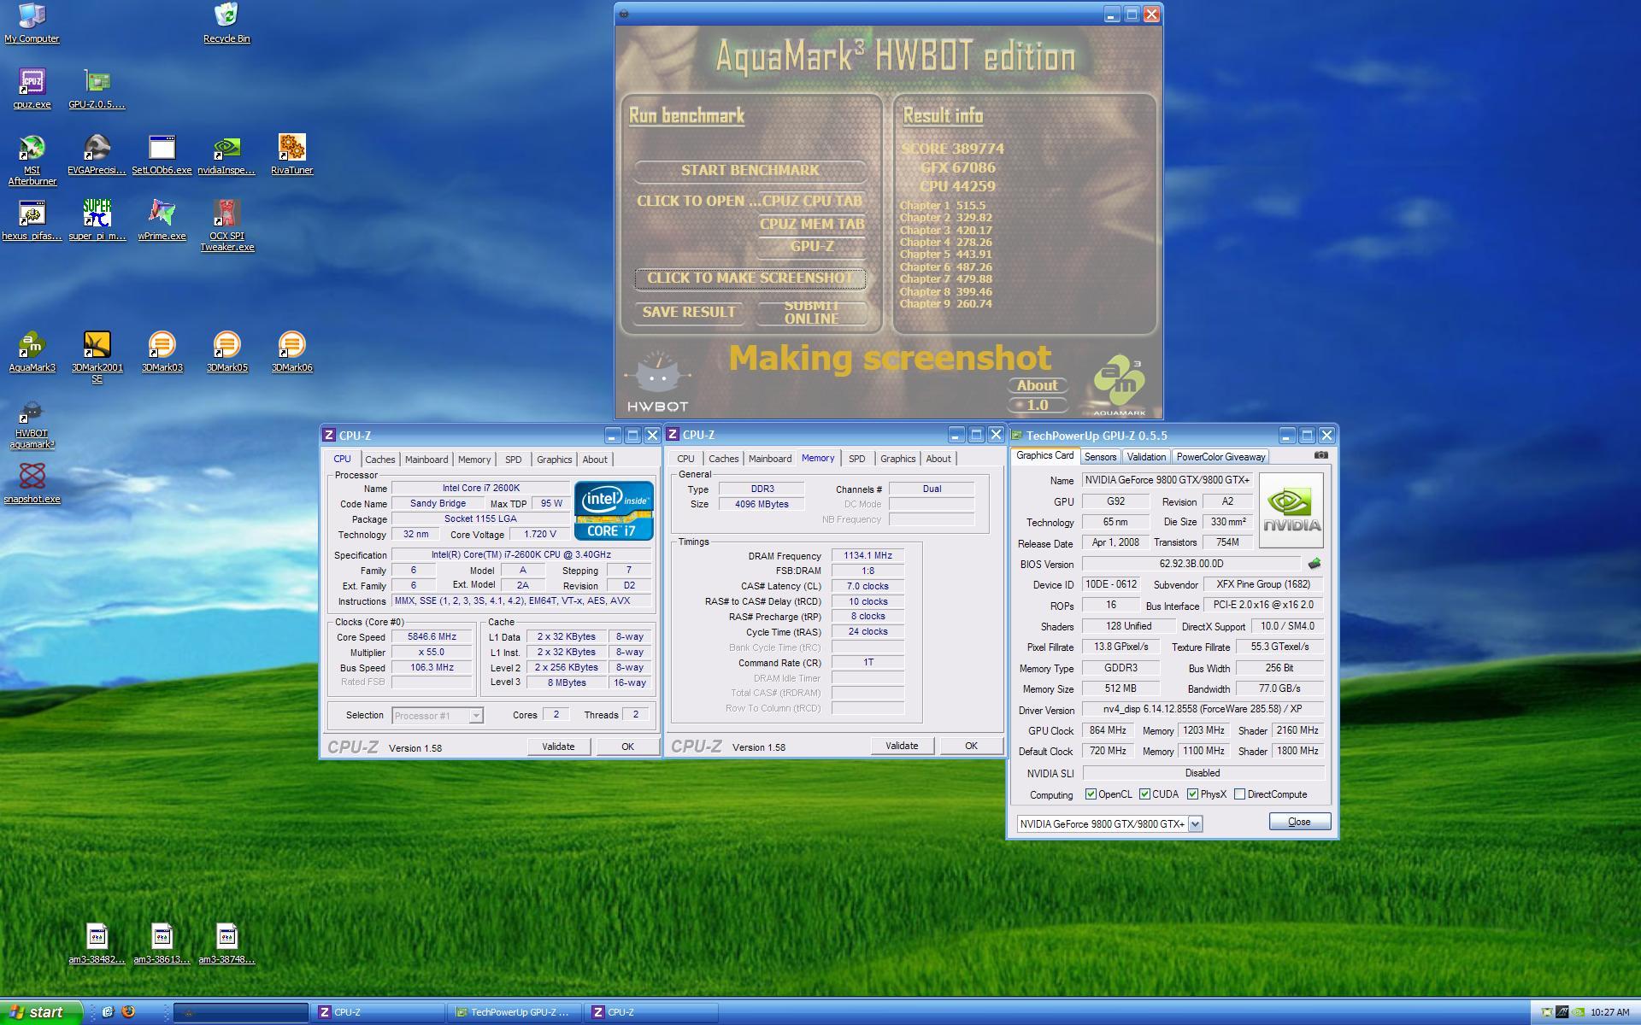Select the super_pi_mod desktop icon

pyautogui.click(x=97, y=220)
